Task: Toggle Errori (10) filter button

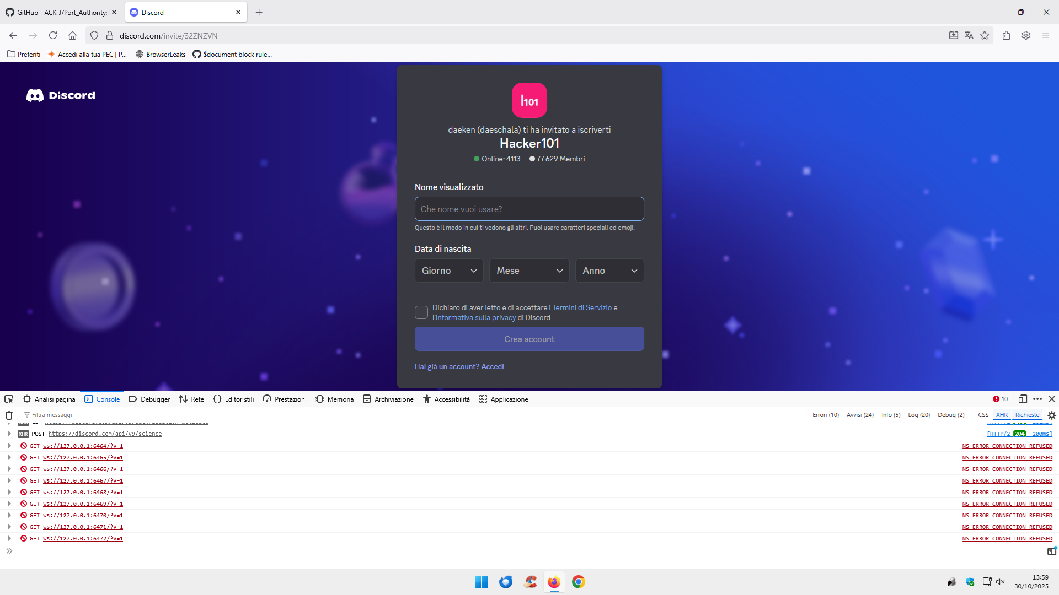Action: tap(825, 415)
